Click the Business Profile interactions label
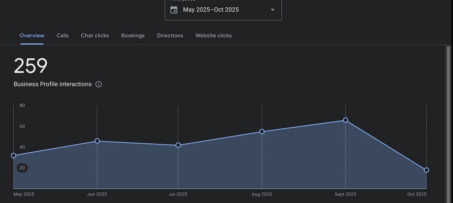Image resolution: width=453 pixels, height=203 pixels. [53, 84]
